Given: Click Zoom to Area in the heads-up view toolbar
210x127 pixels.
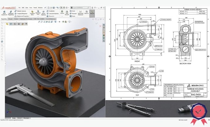Looking at the screenshot, I should click(x=42, y=22).
